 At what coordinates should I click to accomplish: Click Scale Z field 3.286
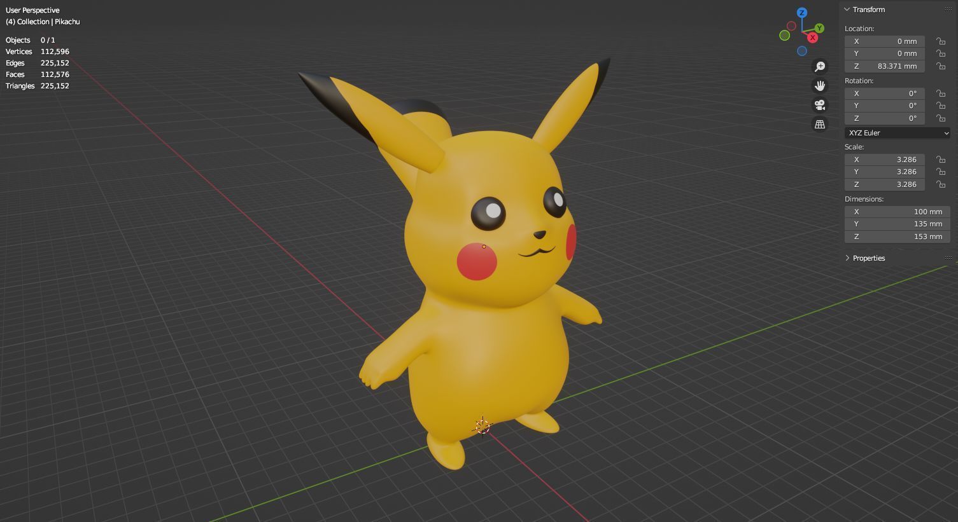(x=885, y=184)
